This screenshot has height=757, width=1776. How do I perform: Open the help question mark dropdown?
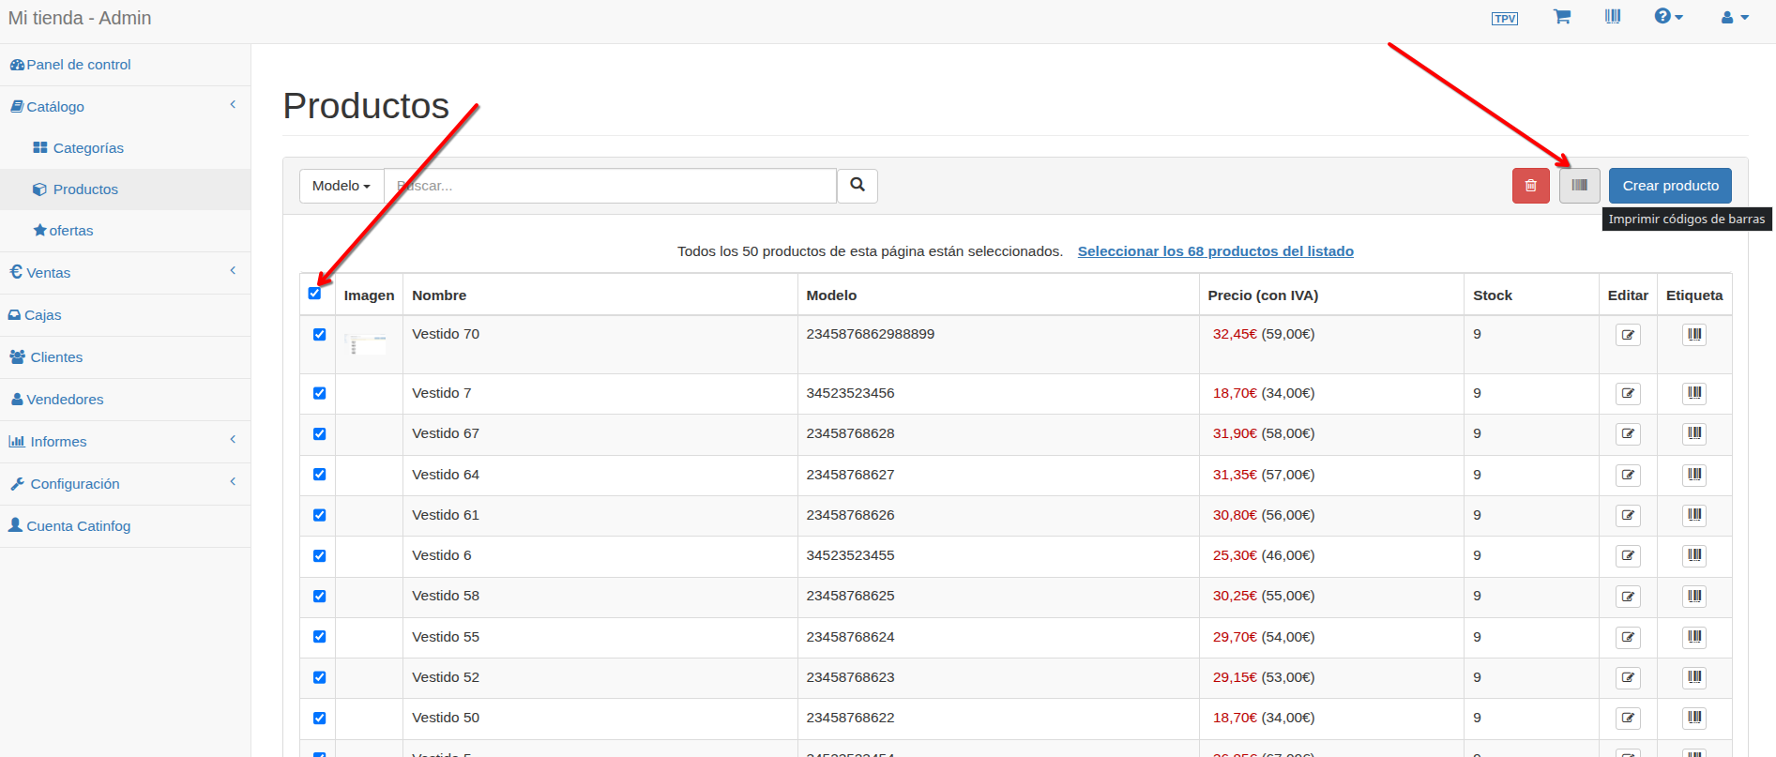click(1668, 17)
